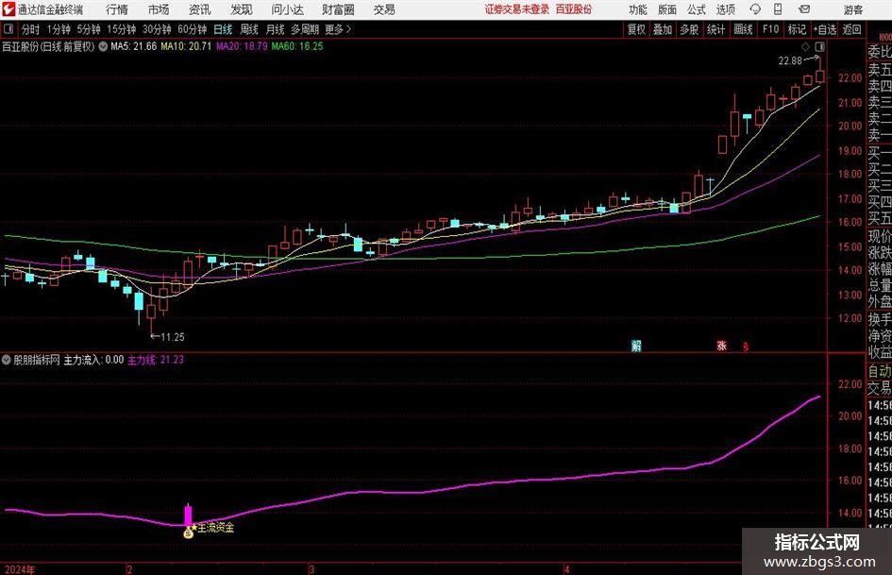Open the 发现 menu

(x=241, y=9)
